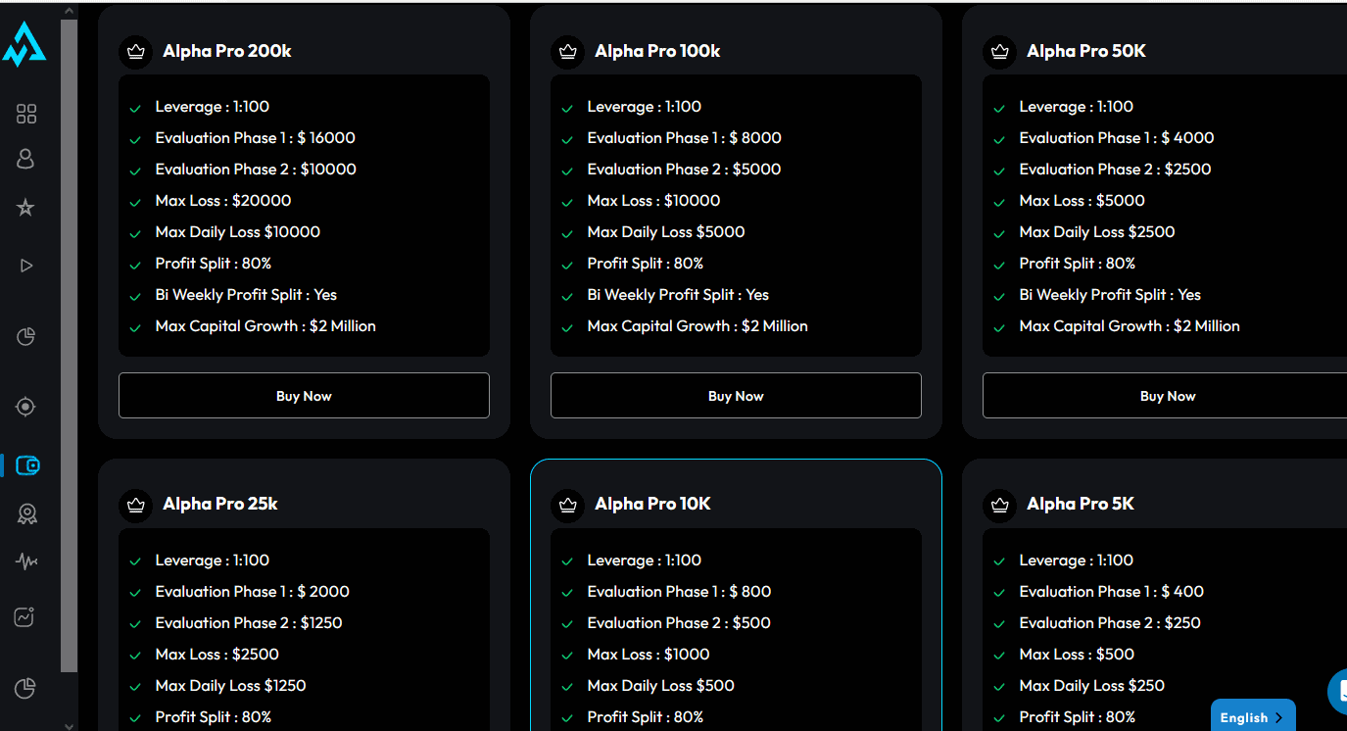Click the crown icon beside Alpha Pro 10K
Viewport: 1347px width, 731px height.
coord(567,505)
